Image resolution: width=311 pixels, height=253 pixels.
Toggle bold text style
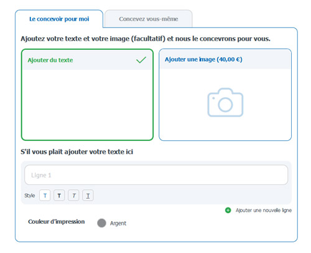pos(59,196)
